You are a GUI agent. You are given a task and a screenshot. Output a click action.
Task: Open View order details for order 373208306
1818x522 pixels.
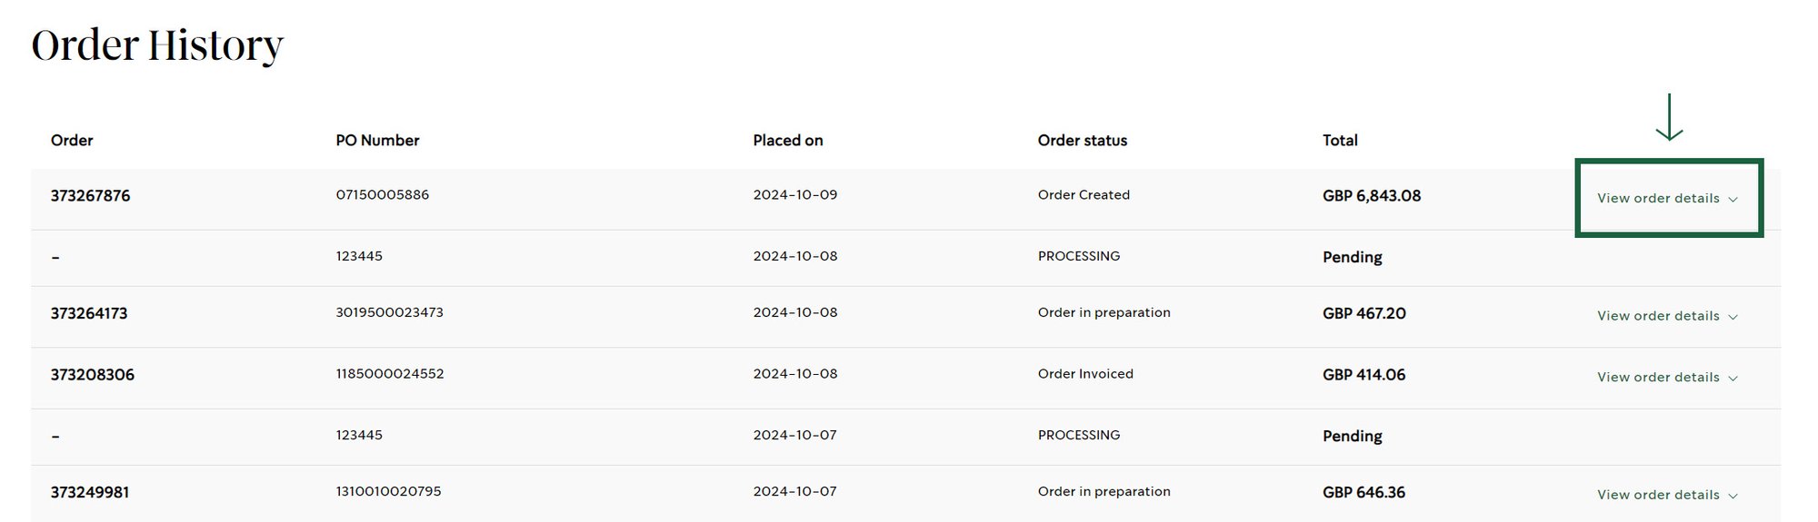point(1667,378)
